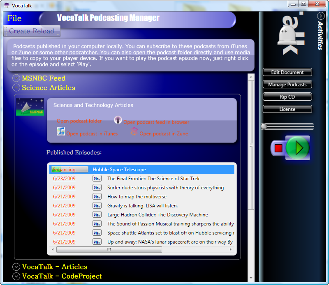This screenshot has height=285, width=329.
Task: Open the License button
Action: (287, 109)
